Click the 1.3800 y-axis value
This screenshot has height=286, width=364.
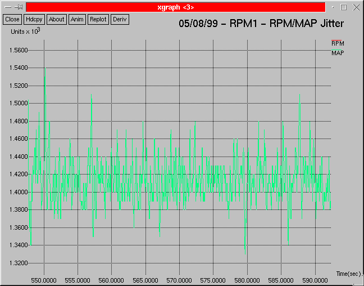[x=19, y=209]
